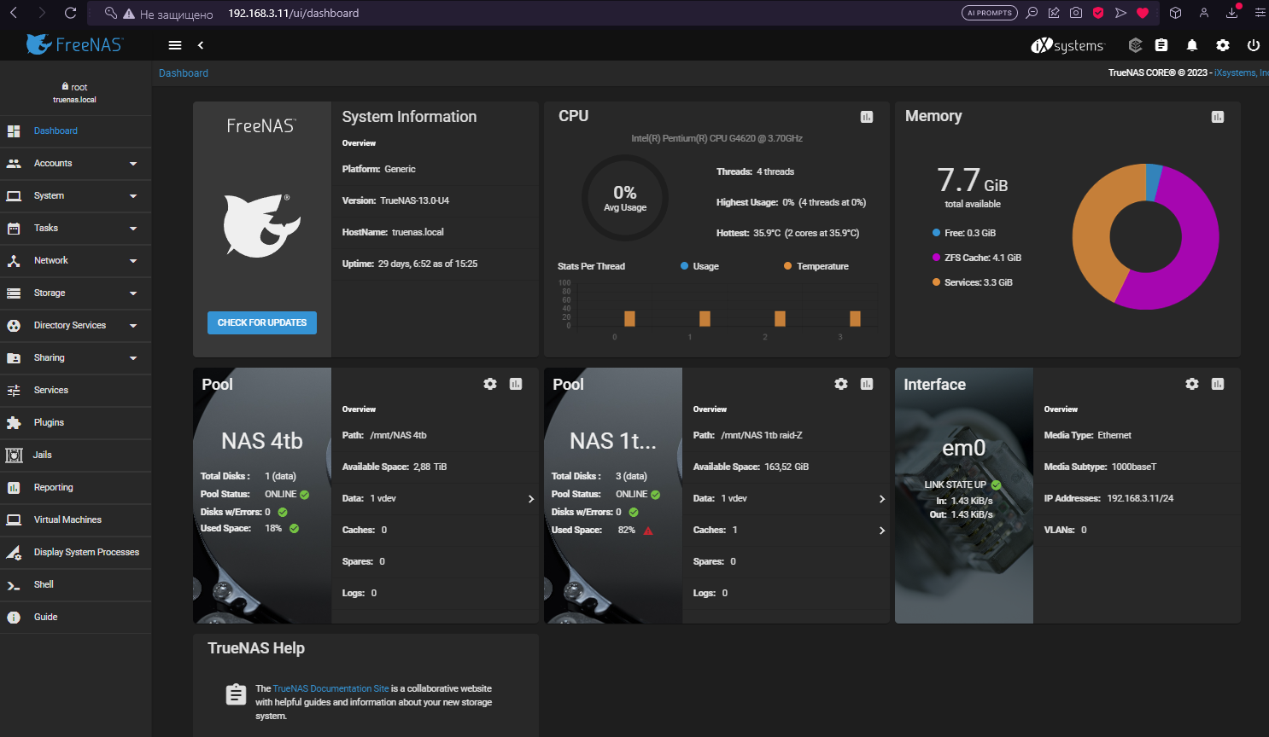Image resolution: width=1269 pixels, height=737 pixels.
Task: Open settings gear of NAS 1tb pool
Action: (841, 384)
